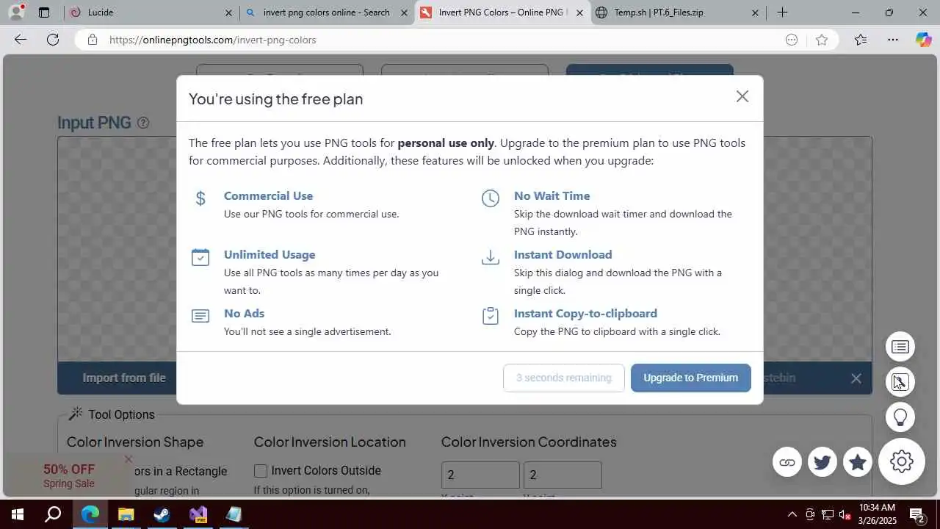
Task: Click the browser profile avatar
Action: point(16,12)
